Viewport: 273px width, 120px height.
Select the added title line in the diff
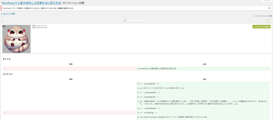click(x=158, y=69)
